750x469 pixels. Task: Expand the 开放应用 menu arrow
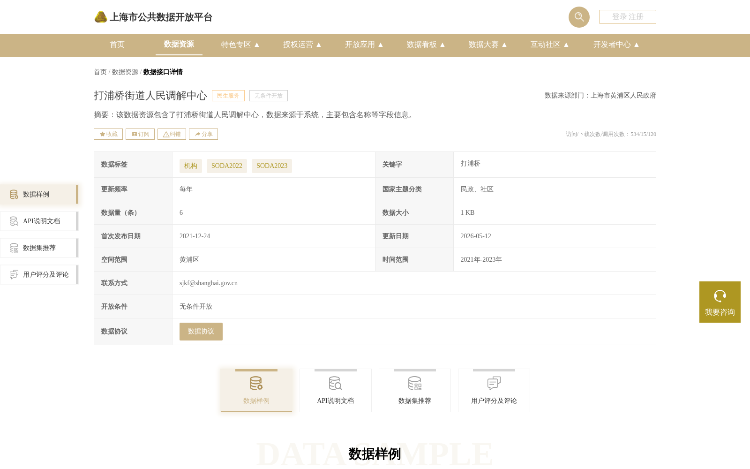pos(381,45)
